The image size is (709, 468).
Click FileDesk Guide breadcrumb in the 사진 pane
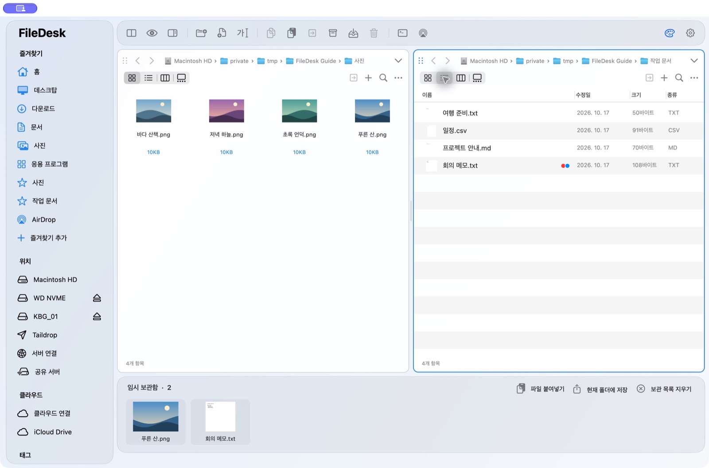tap(311, 61)
